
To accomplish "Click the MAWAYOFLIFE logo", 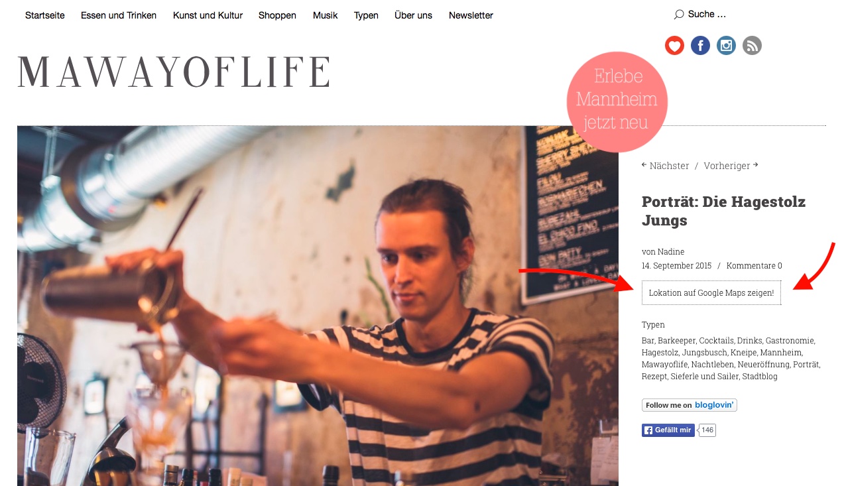I will [174, 72].
